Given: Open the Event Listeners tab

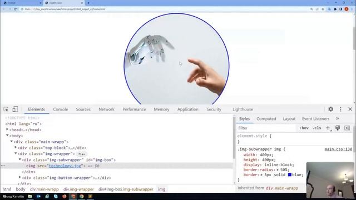Looking at the screenshot, I should [315, 118].
